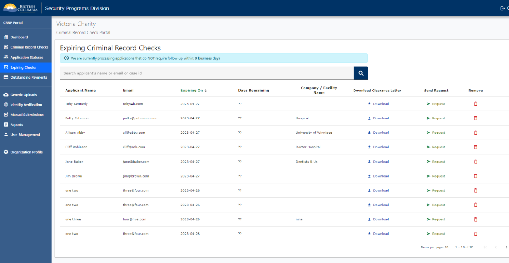Click the Generic Uploads cloud icon
Viewport: 509px width, 263px height.
[6, 95]
